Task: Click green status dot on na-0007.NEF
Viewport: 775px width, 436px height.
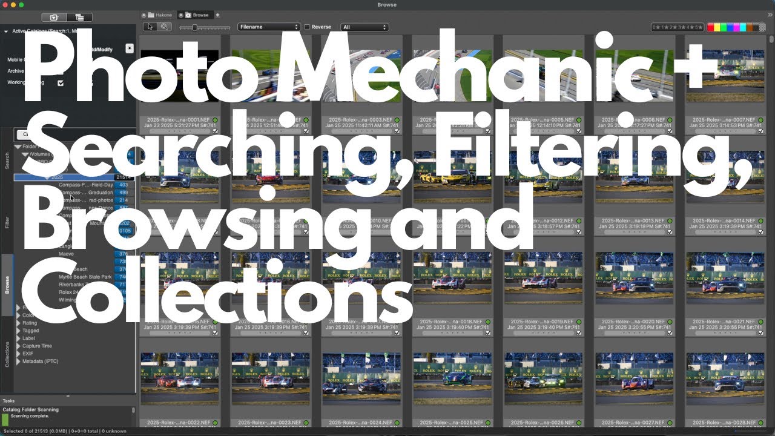Action: pos(760,120)
